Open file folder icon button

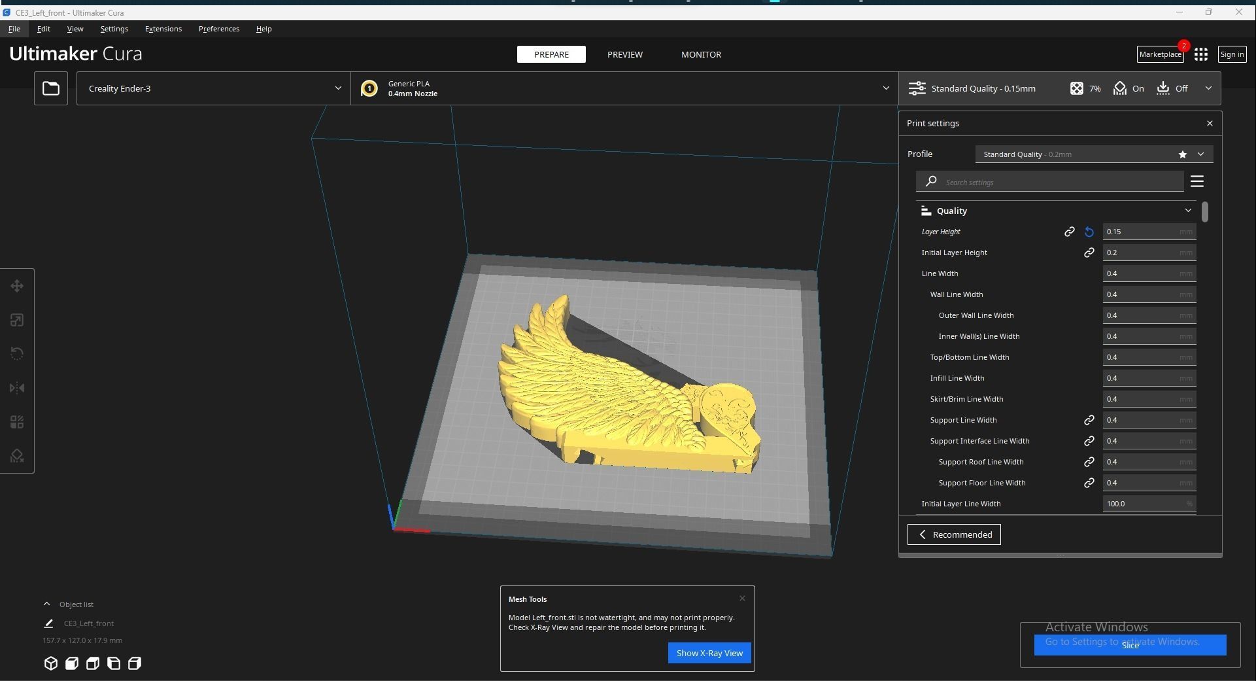click(51, 88)
